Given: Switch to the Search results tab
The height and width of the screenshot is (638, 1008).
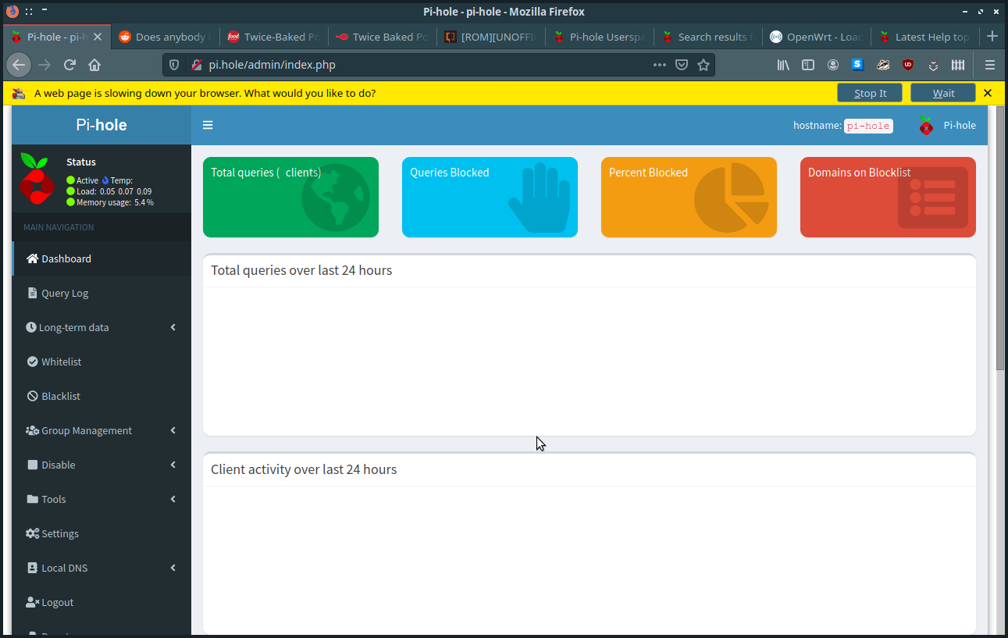Looking at the screenshot, I should click(707, 37).
